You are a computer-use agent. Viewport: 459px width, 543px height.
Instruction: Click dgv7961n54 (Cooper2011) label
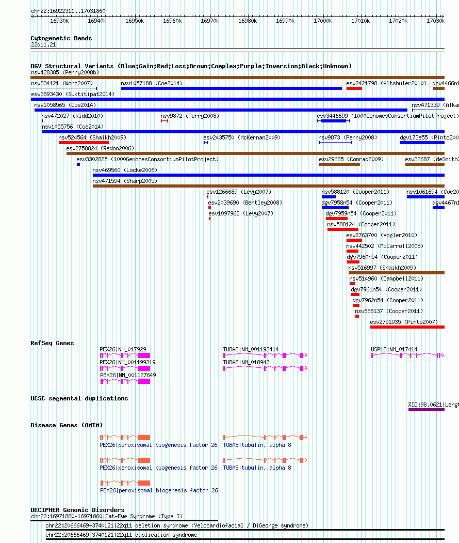(x=386, y=289)
